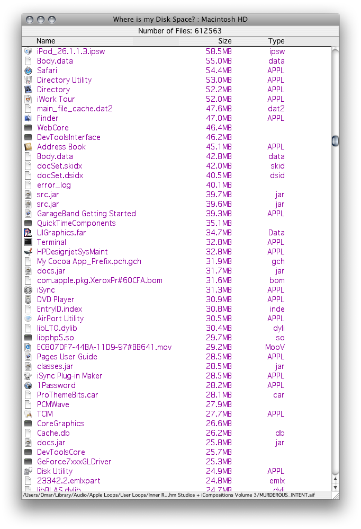
Task: Select com.apple.pkg.XeroxPr#60CFA.bom
Action: pos(100,280)
